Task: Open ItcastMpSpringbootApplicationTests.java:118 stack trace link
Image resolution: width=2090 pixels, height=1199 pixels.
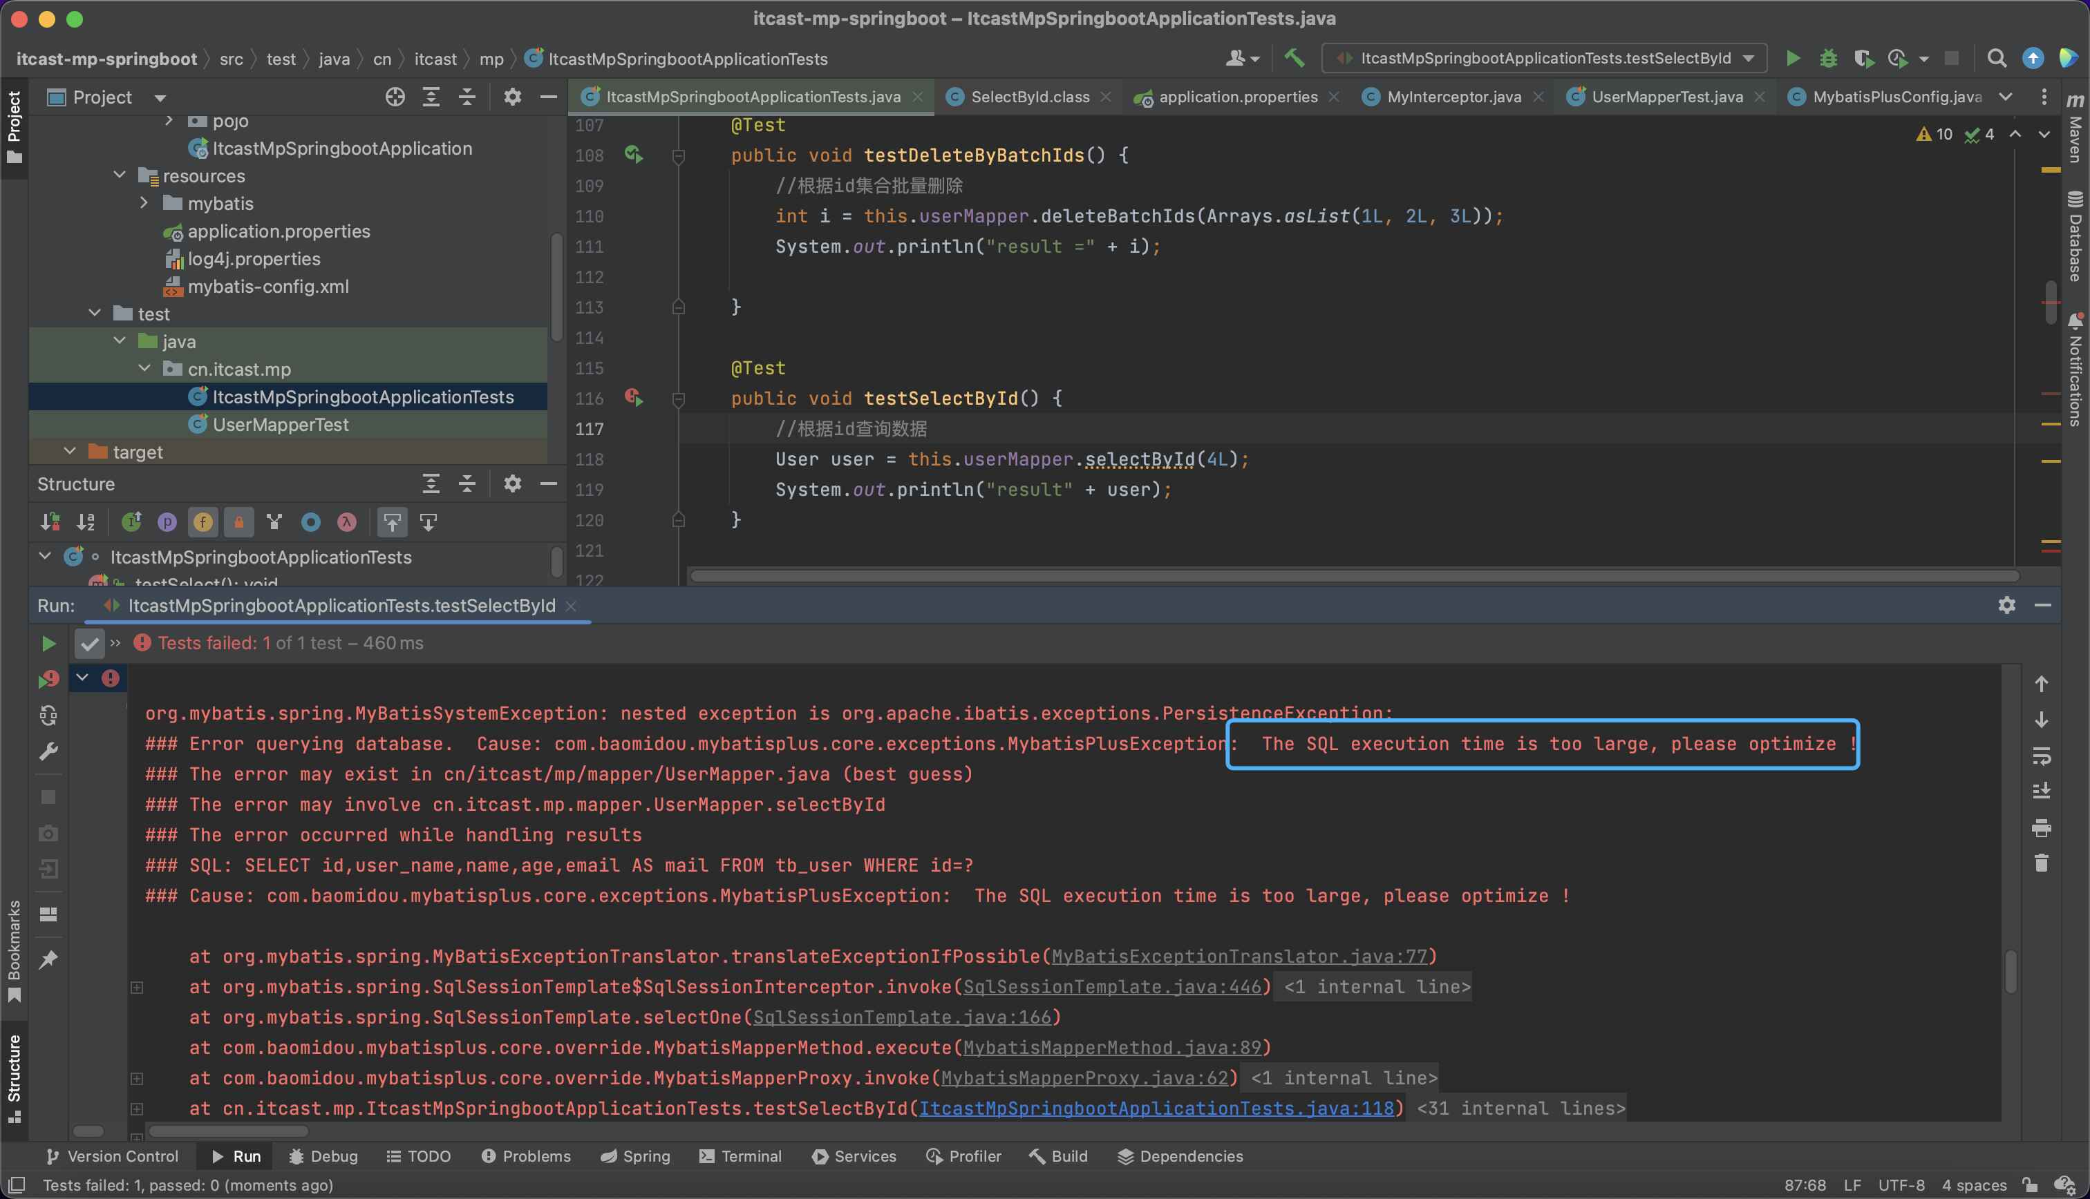Action: coord(1157,1109)
